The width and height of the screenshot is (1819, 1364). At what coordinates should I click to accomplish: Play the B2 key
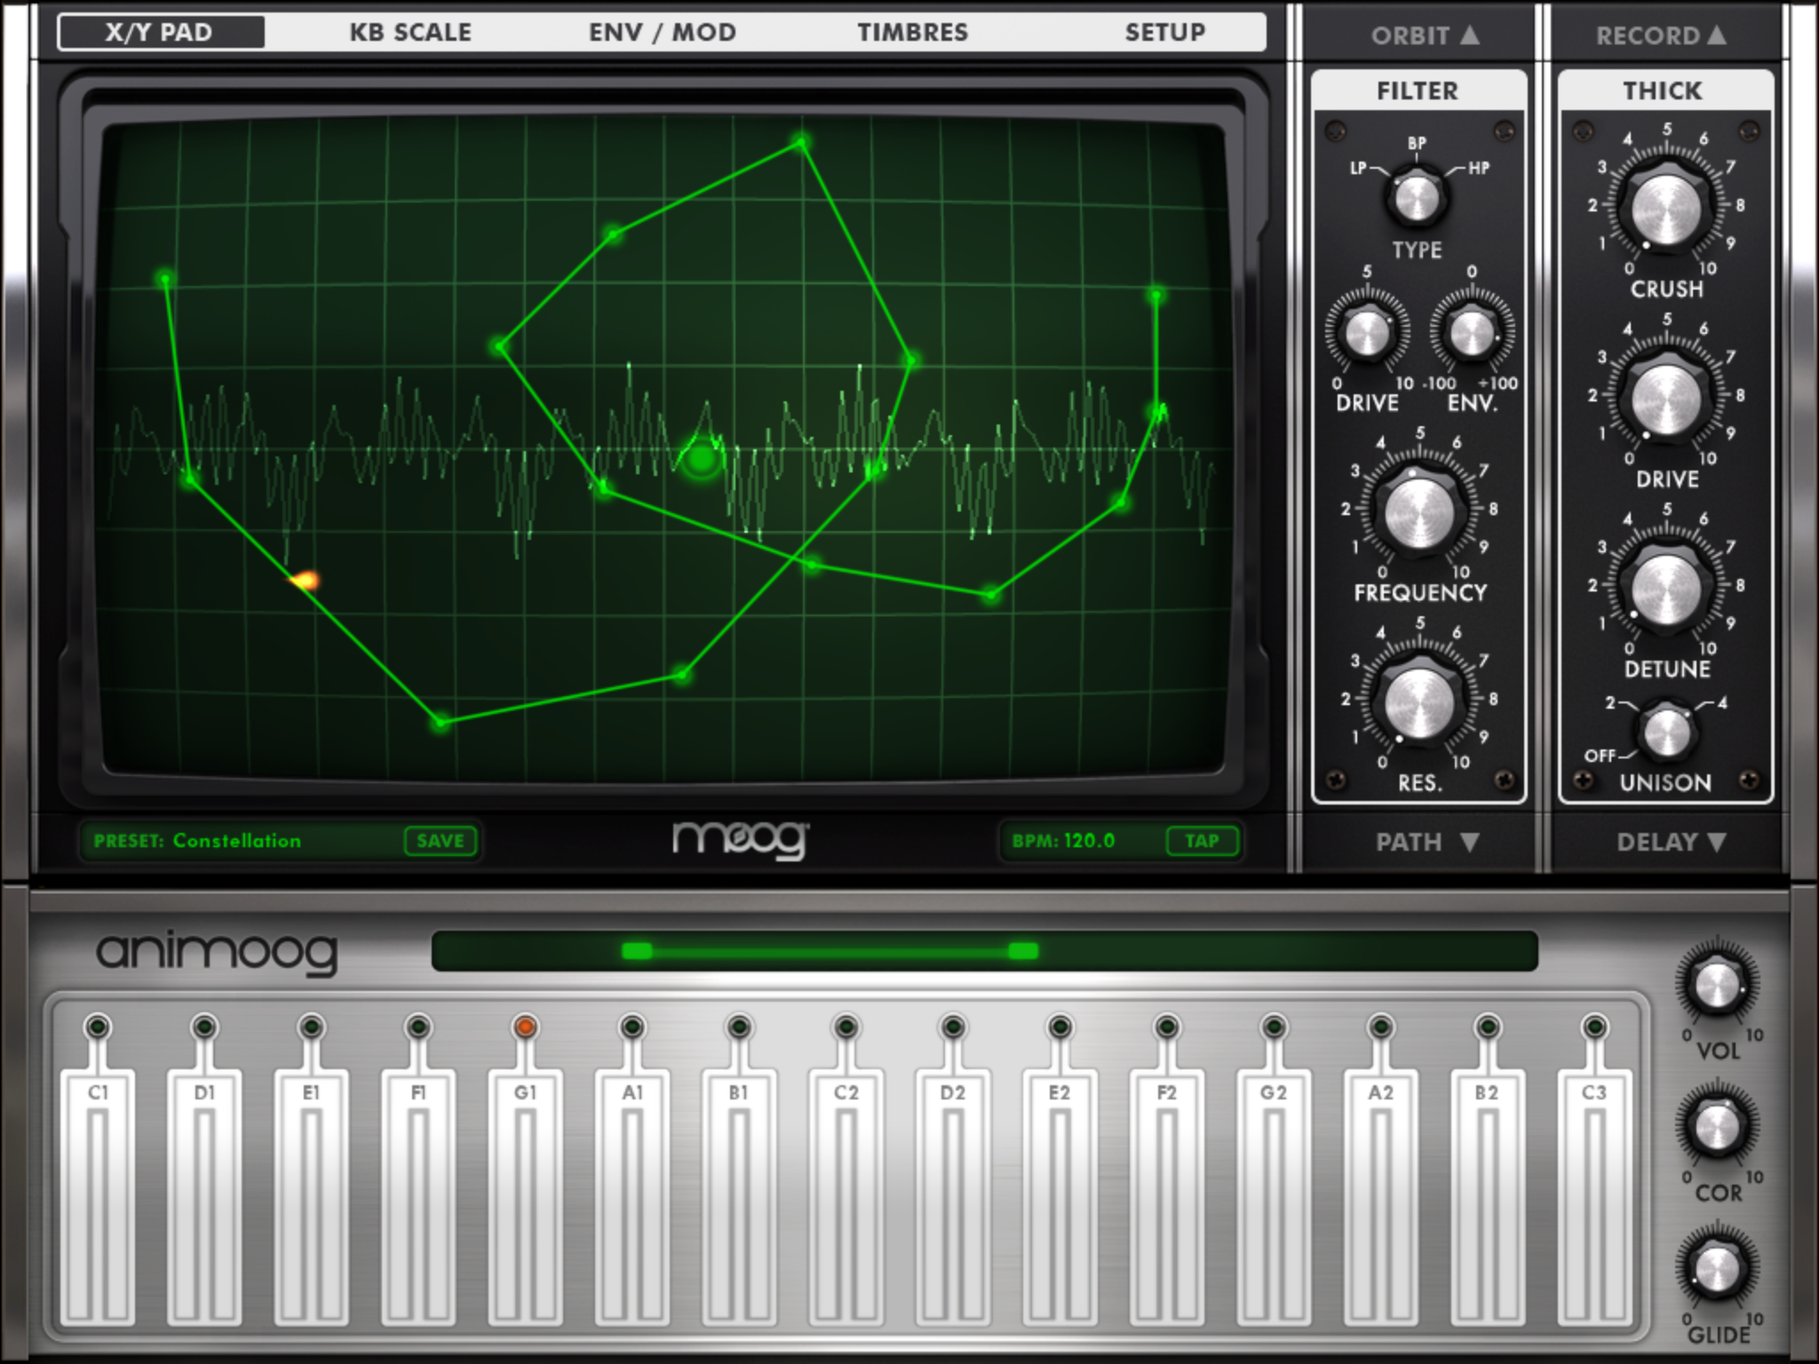tap(1488, 1197)
